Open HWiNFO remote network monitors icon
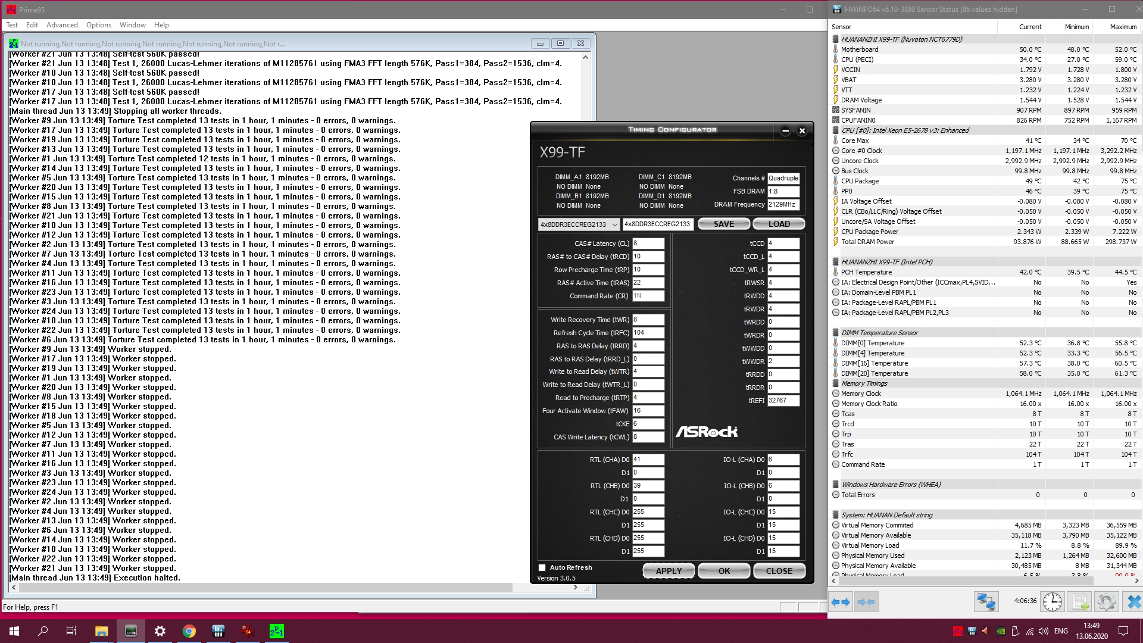Image resolution: width=1143 pixels, height=643 pixels. tap(985, 602)
